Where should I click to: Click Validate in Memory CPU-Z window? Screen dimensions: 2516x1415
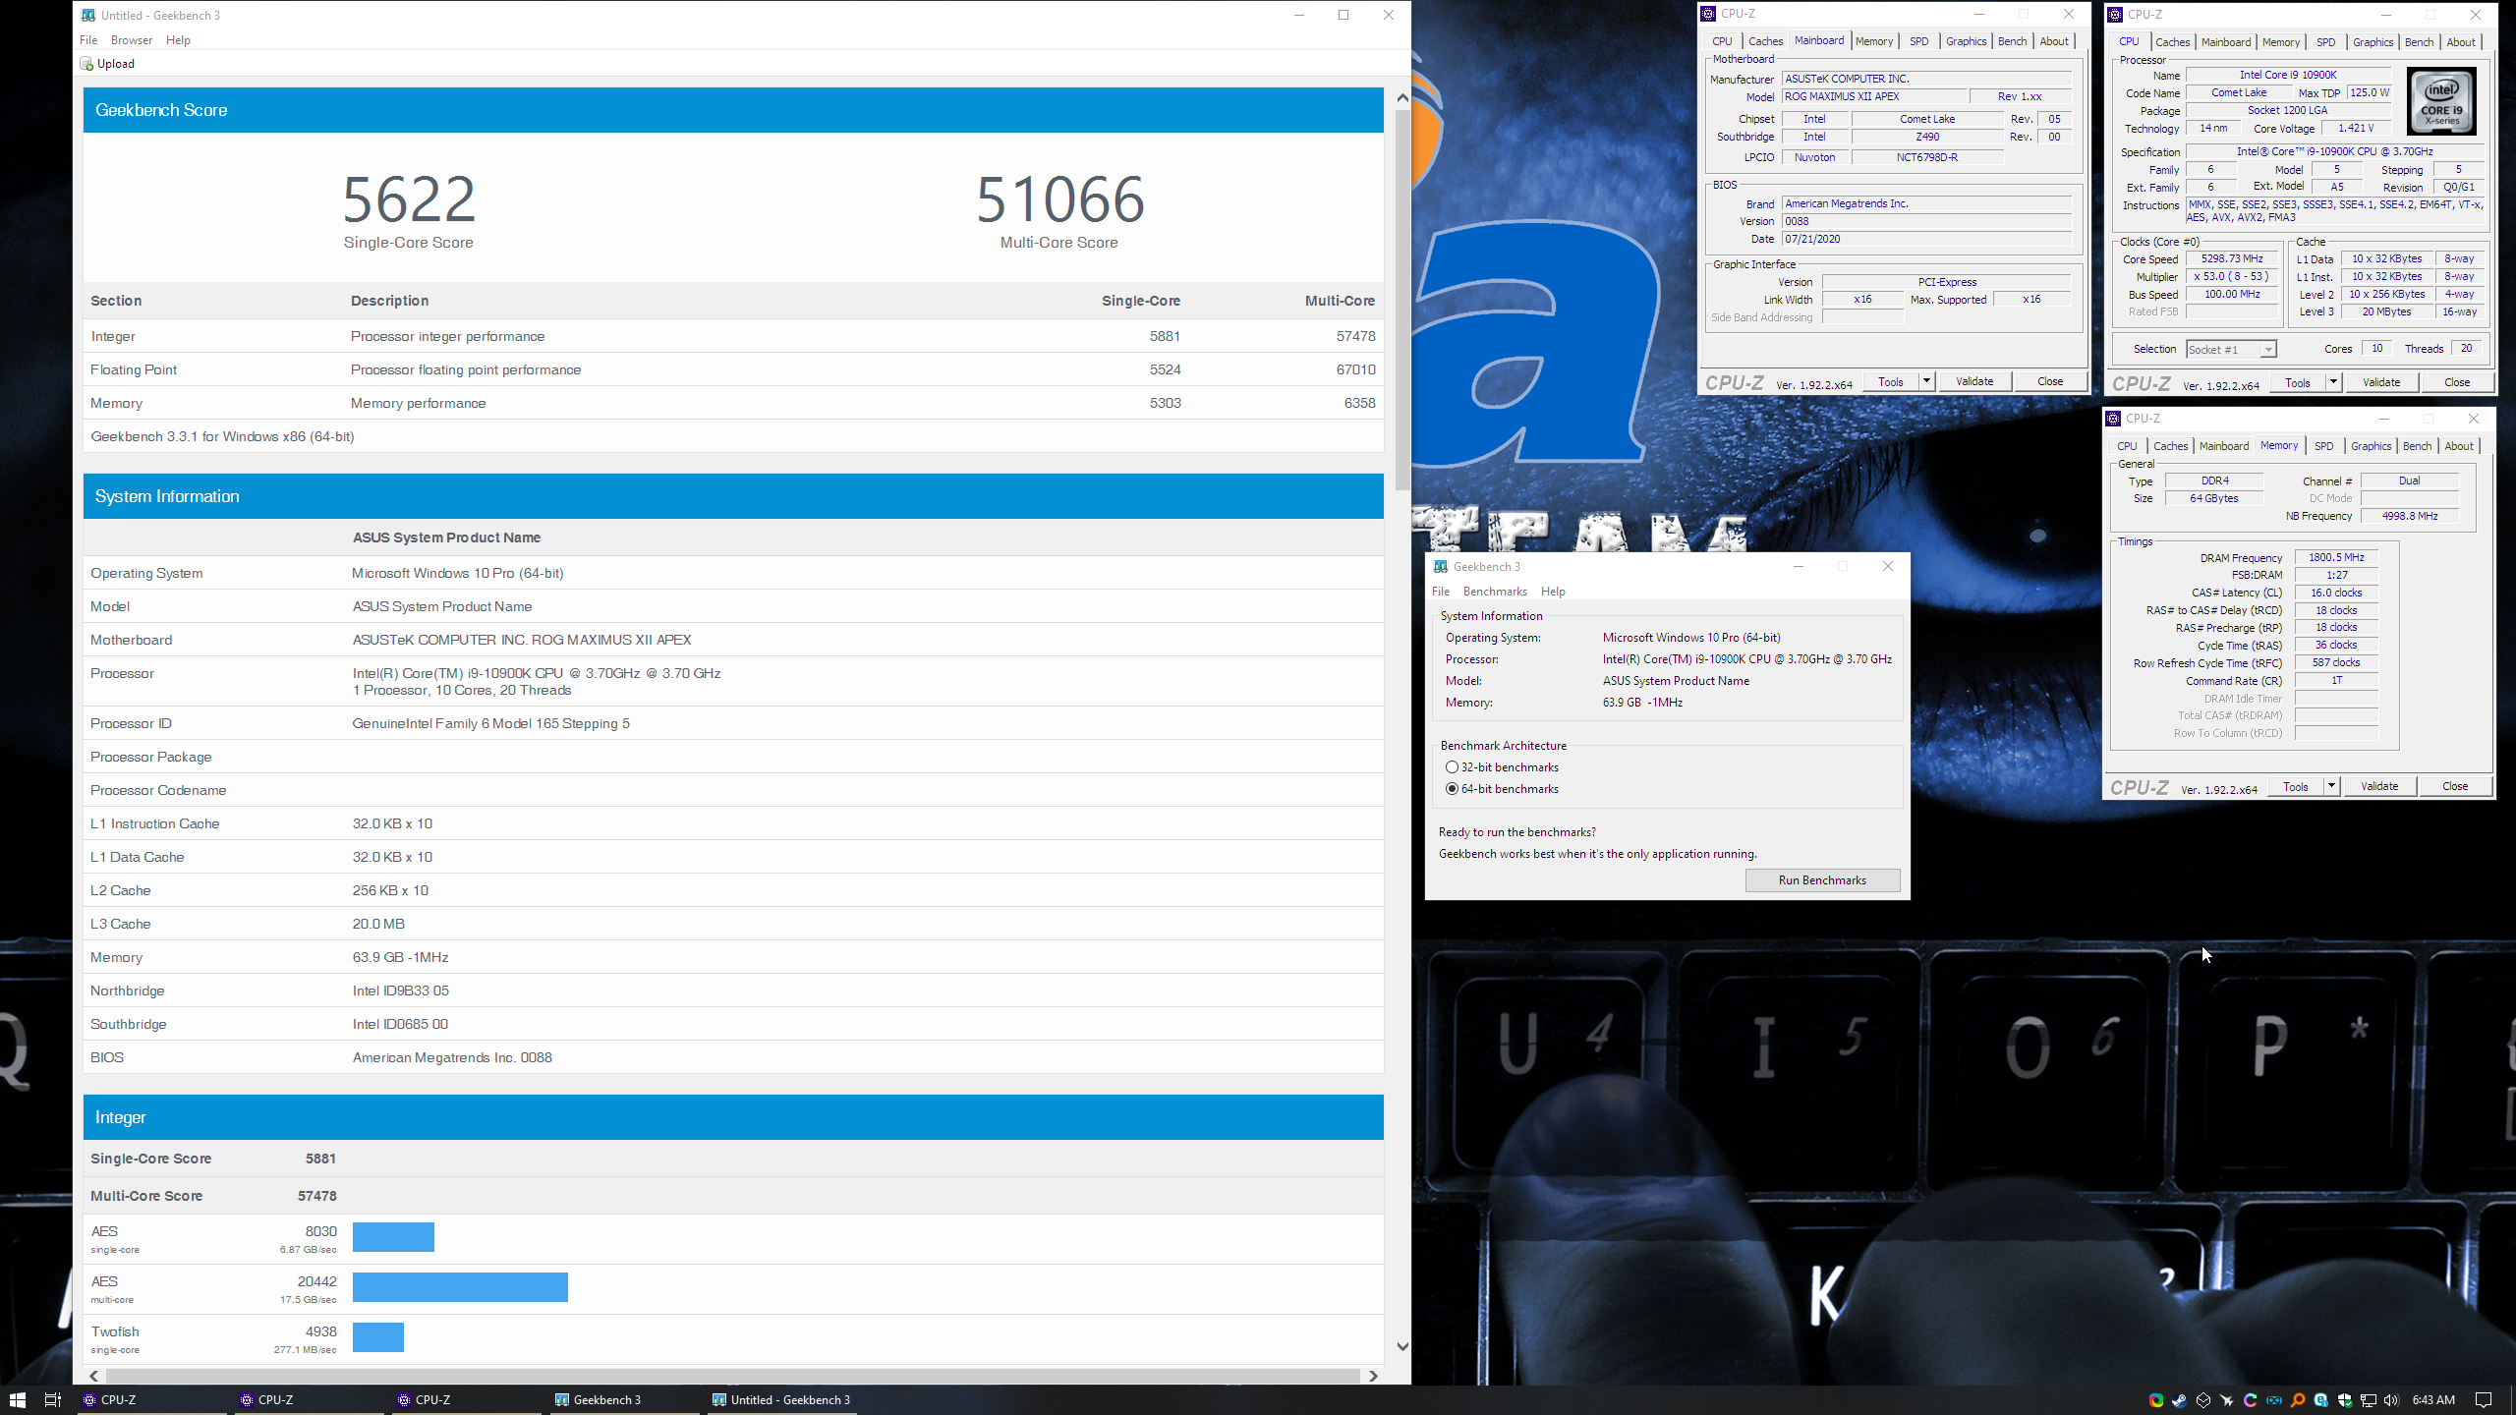click(2379, 786)
